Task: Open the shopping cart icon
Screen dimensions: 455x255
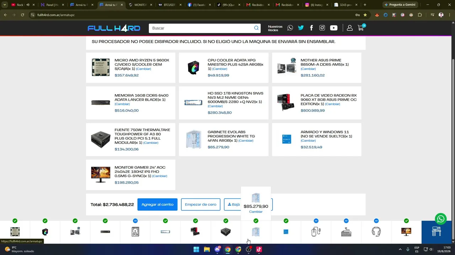Action: tap(361, 28)
